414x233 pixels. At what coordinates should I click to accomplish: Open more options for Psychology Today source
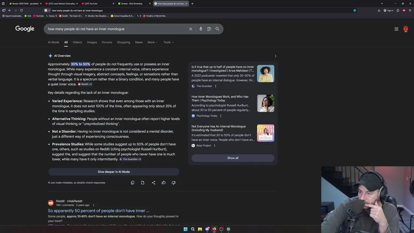tap(221, 116)
